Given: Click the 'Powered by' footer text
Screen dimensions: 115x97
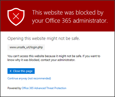Looking at the screenshot, I should (14, 88).
